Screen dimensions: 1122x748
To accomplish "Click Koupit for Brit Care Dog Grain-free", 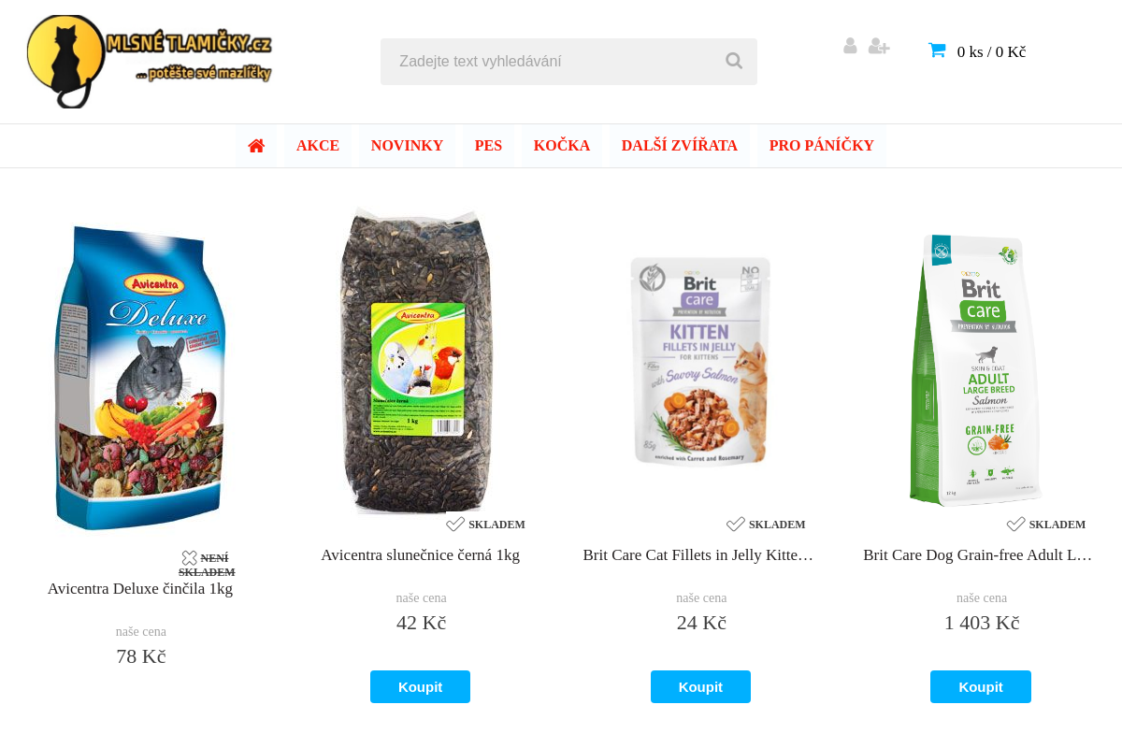I will tap(981, 687).
